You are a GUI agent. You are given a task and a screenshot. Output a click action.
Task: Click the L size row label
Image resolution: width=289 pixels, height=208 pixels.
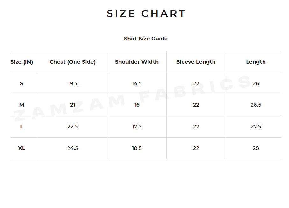[22, 126]
